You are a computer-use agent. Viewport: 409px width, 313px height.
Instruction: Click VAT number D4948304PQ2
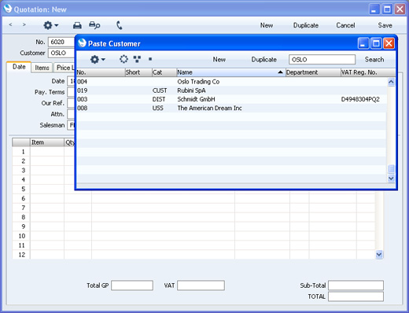360,99
